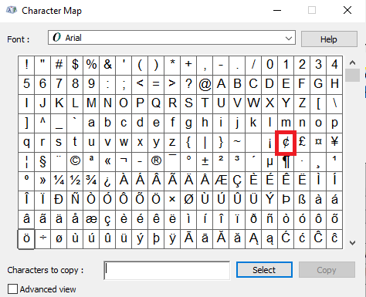The width and height of the screenshot is (366, 297).
Task: Click the Help button
Action: 329,39
